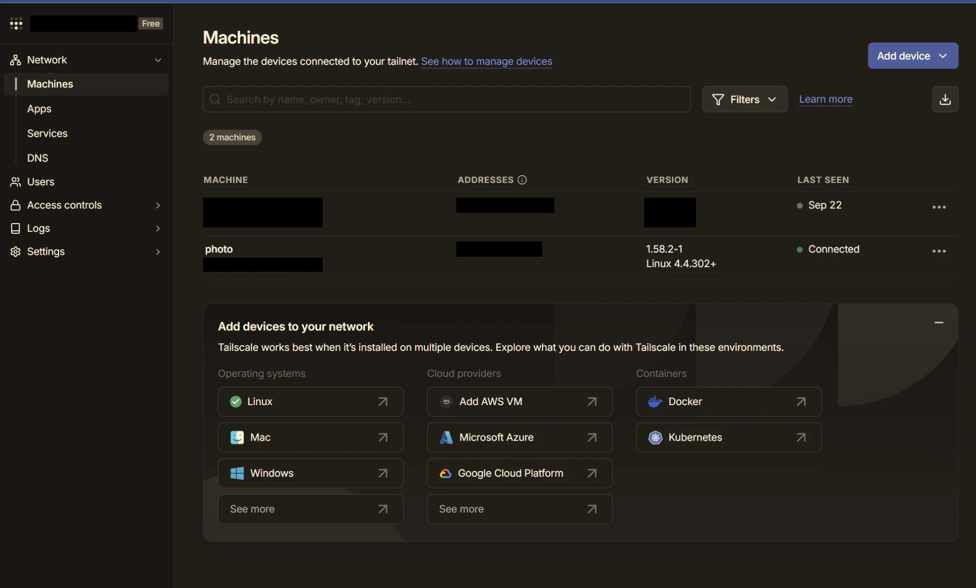See more cloud providers
This screenshot has width=976, height=588.
click(520, 509)
